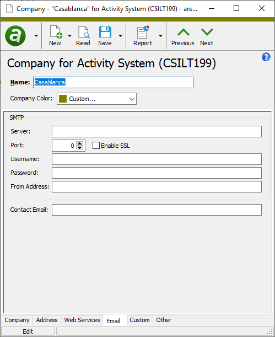Go to Next record arrow
Image resolution: width=275 pixels, height=337 pixels.
click(207, 32)
